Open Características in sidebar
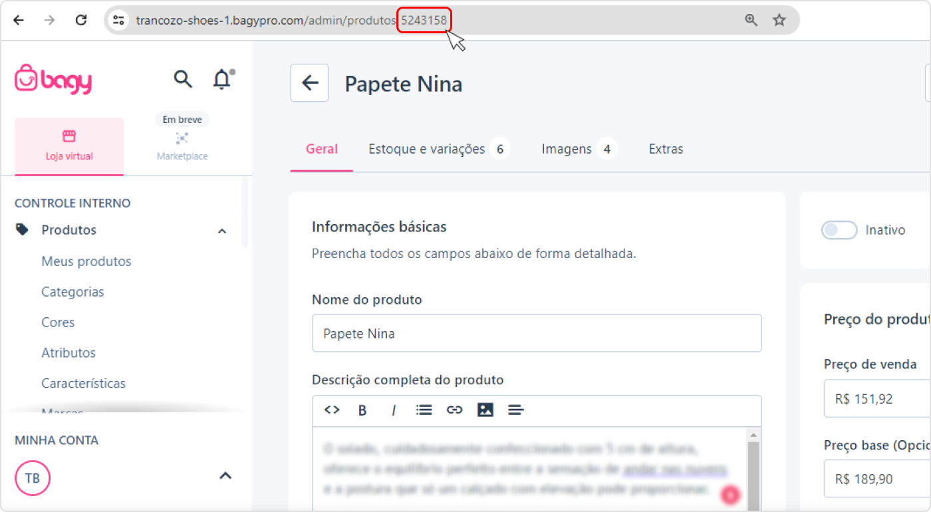This screenshot has height=512, width=931. pyautogui.click(x=83, y=384)
